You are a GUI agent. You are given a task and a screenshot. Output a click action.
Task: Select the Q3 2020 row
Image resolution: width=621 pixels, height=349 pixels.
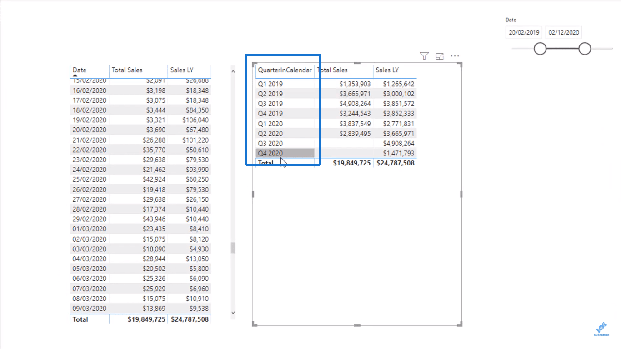pos(336,144)
